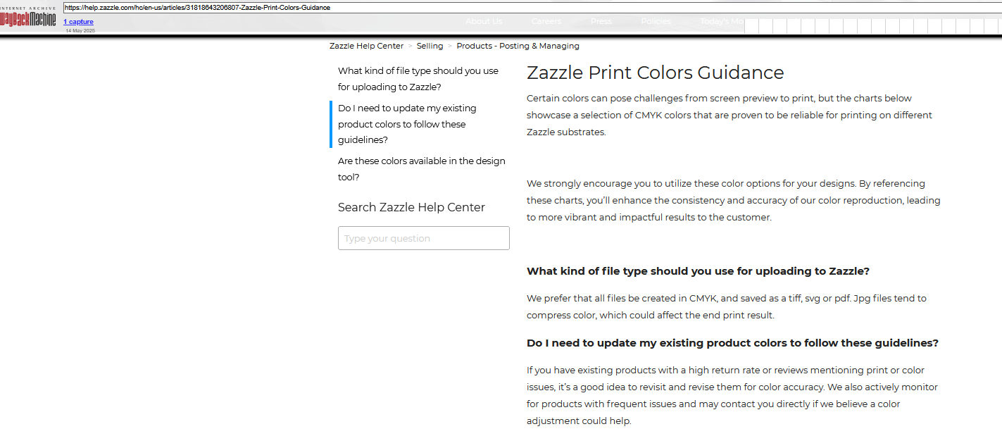Go to Zazzle Help Center breadcrumb

click(x=366, y=46)
